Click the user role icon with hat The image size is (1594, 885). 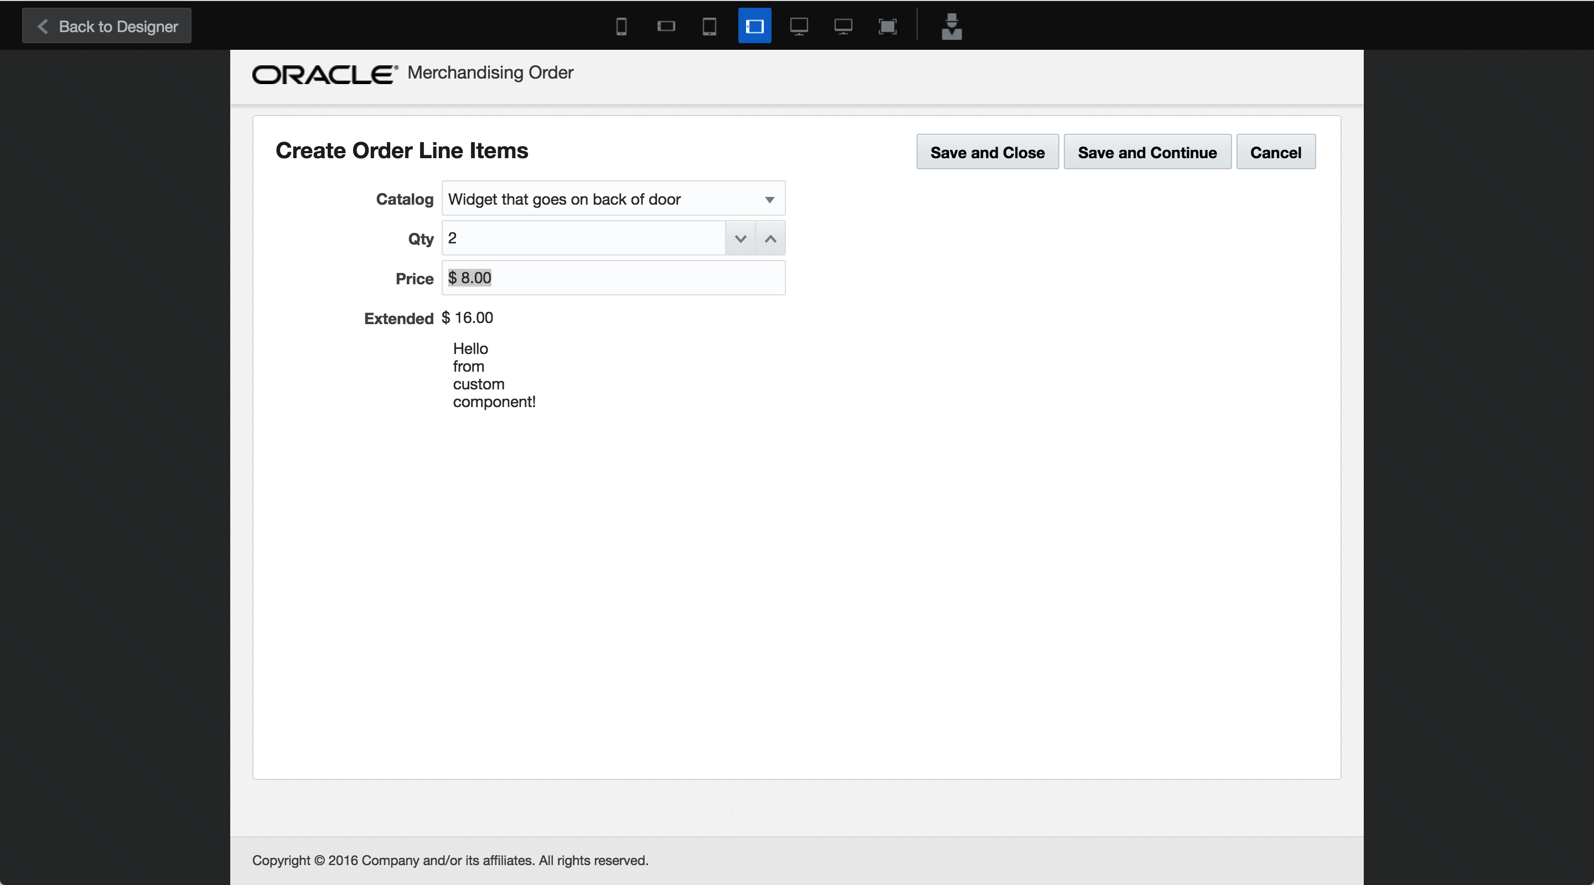tap(952, 26)
